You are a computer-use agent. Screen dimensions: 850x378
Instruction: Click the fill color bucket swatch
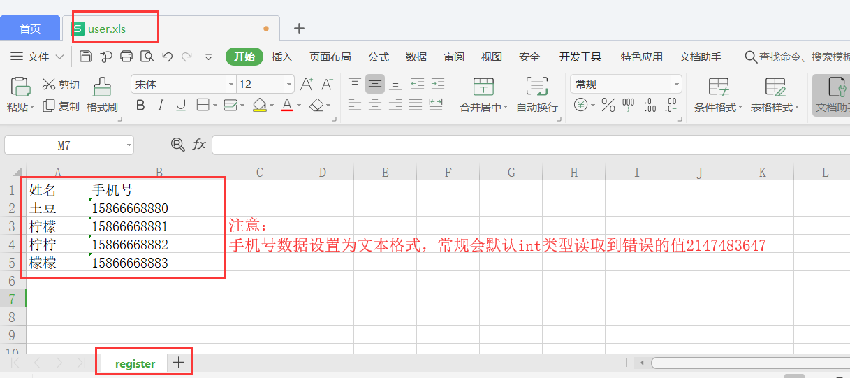pyautogui.click(x=259, y=106)
